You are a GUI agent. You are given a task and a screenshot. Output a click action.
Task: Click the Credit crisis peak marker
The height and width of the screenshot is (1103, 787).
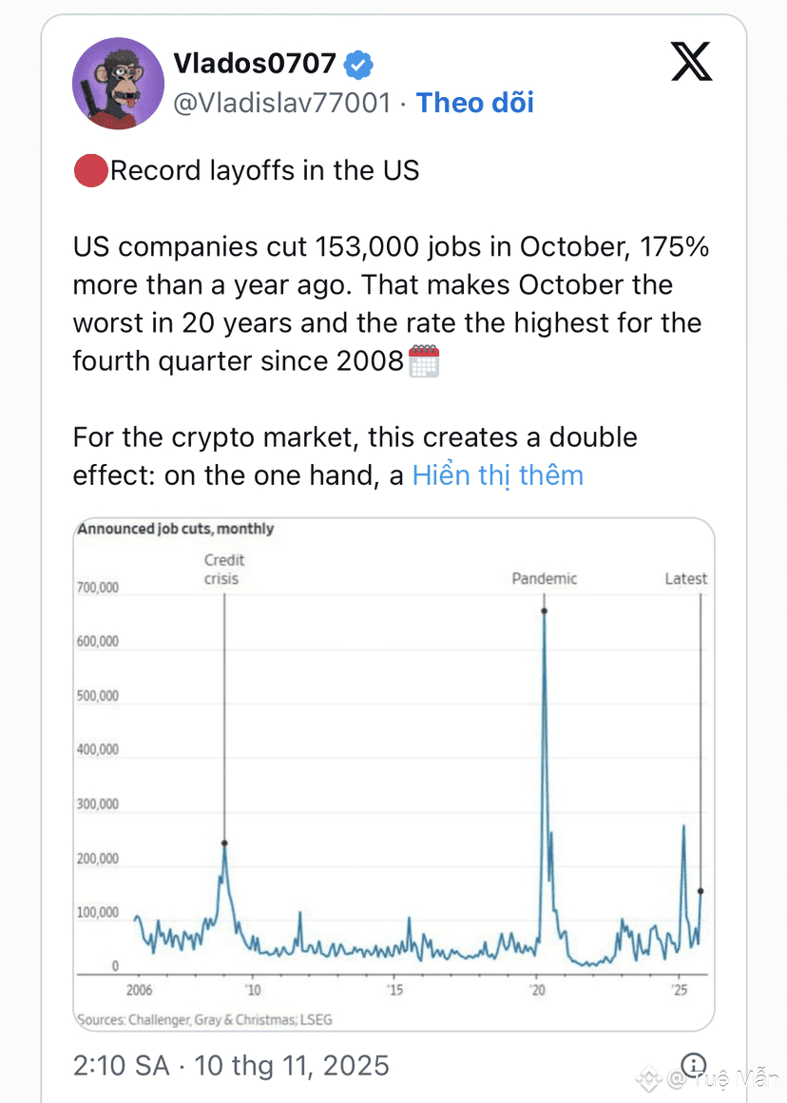tap(224, 842)
